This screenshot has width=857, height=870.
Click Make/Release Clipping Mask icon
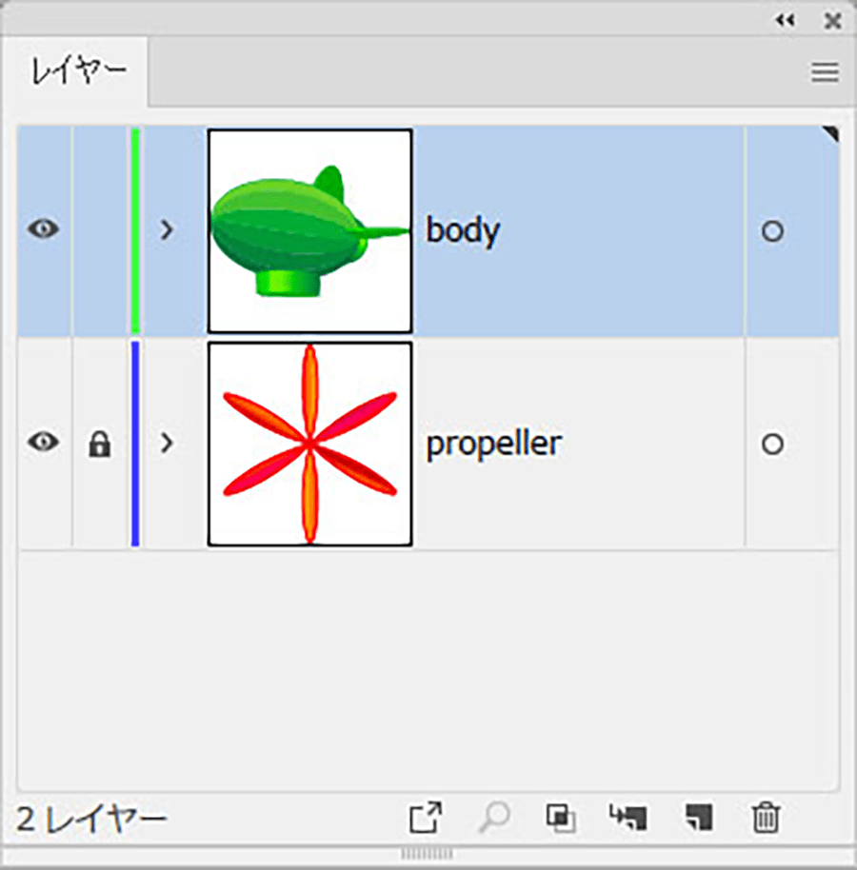click(x=561, y=818)
